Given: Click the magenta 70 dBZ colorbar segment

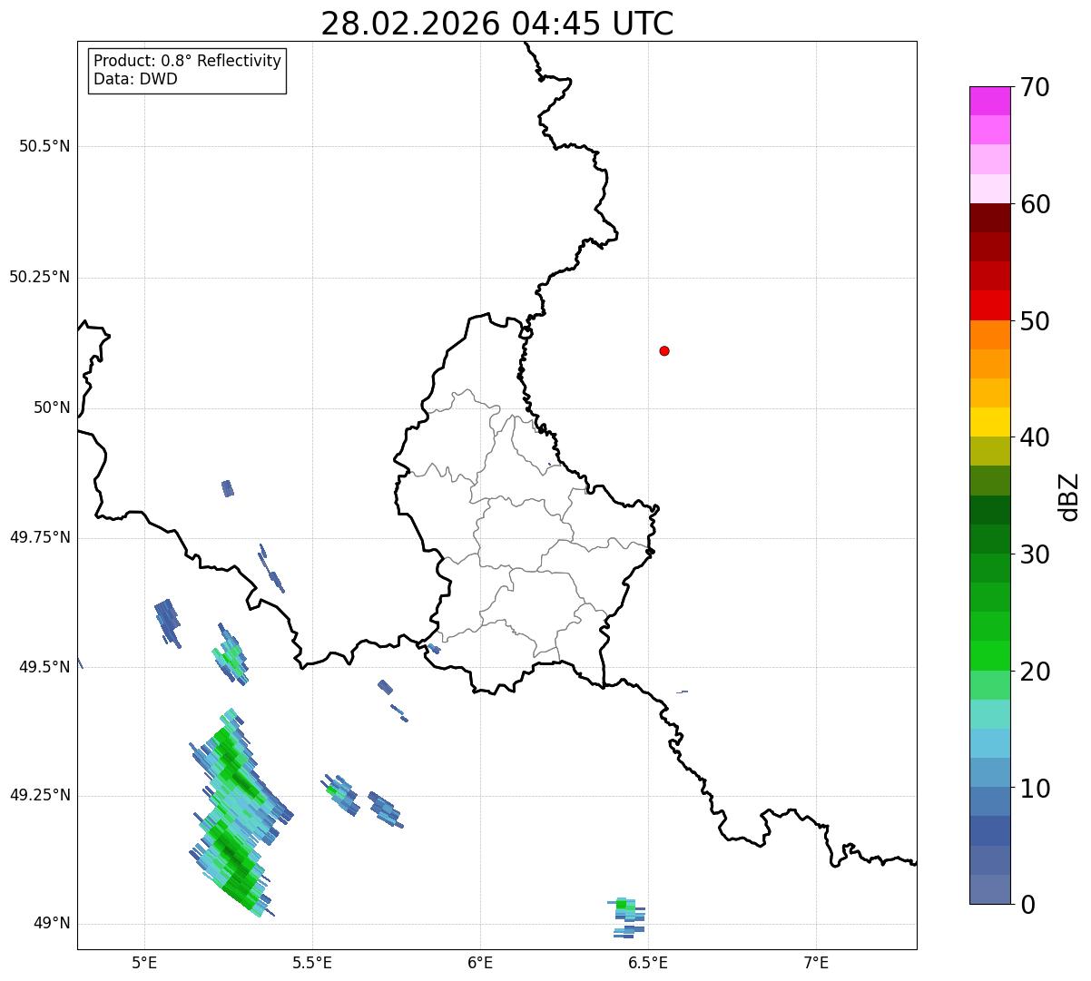Looking at the screenshot, I should pyautogui.click(x=990, y=101).
